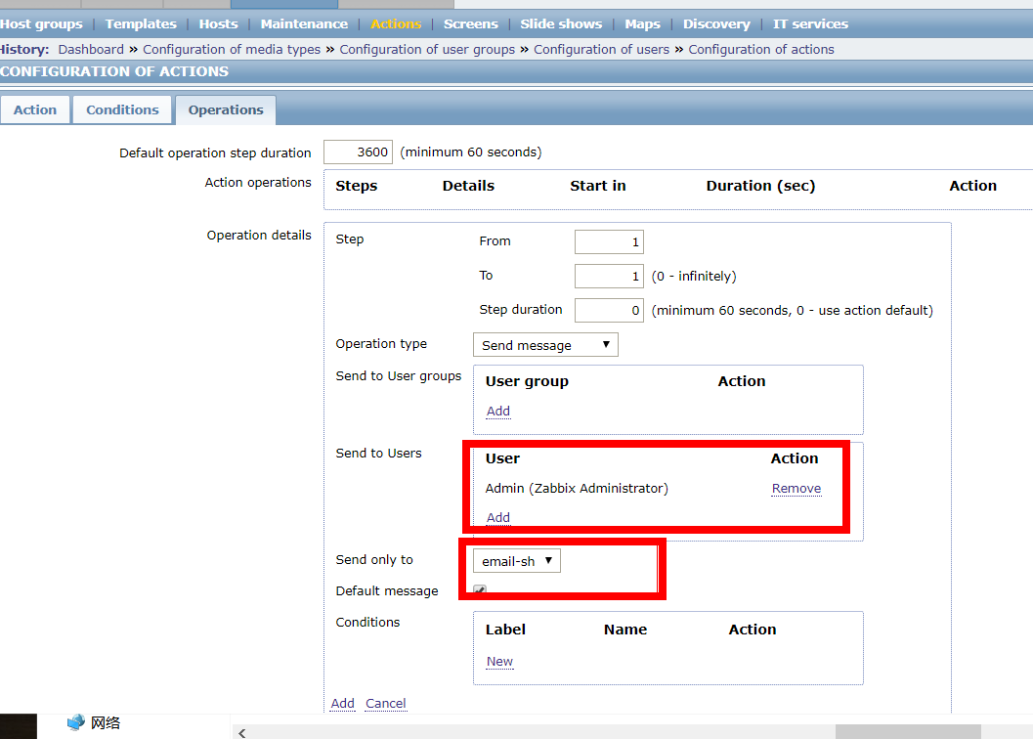Switch to the Conditions tab

(122, 110)
